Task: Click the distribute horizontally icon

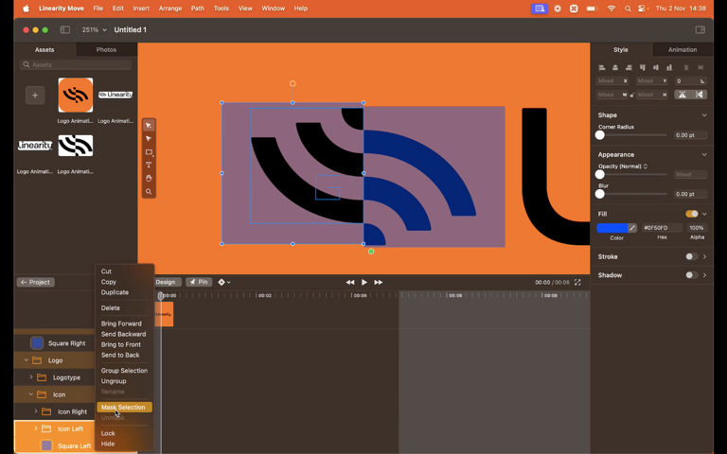Action: coord(686,68)
